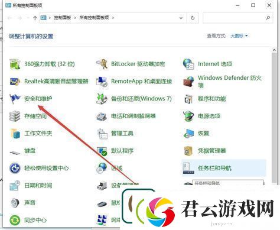Click the 凭据管理器 label
This screenshot has width=280, height=230.
pos(212,151)
